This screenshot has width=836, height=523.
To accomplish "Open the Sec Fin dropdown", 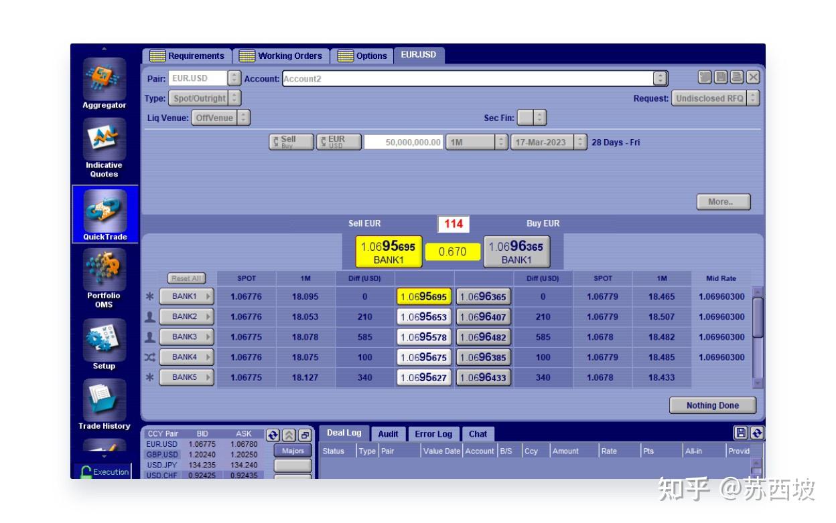I will [541, 118].
